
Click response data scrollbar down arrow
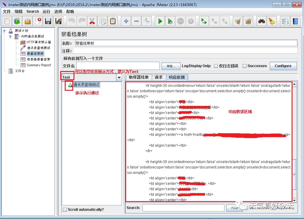click(x=294, y=200)
